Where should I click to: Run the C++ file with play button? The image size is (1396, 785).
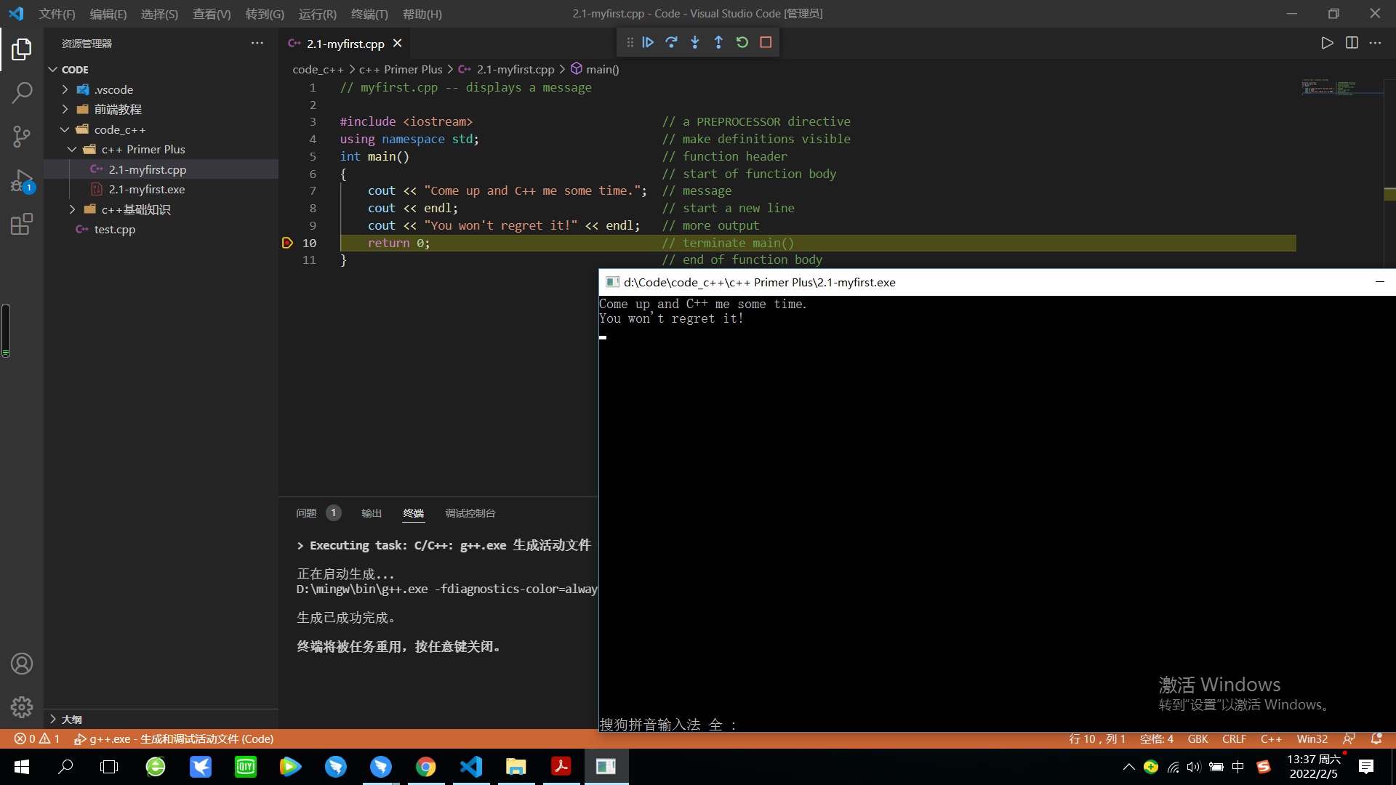pos(1327,43)
